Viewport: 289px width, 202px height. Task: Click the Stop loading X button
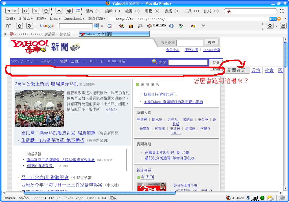pyautogui.click(x=36, y=11)
